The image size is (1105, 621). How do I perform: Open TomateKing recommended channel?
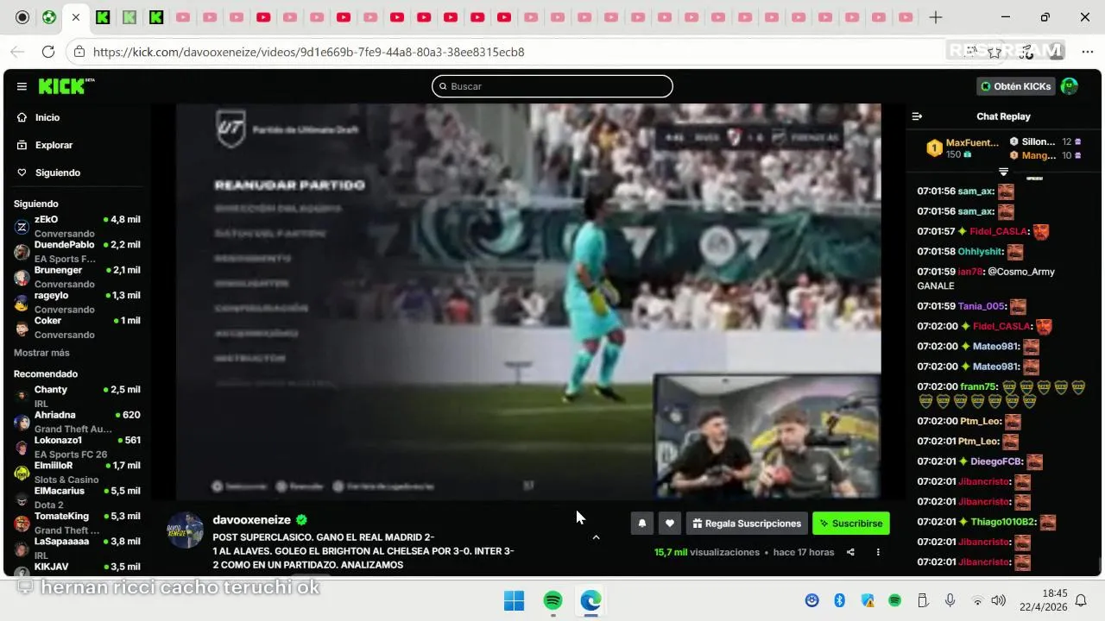point(77,523)
